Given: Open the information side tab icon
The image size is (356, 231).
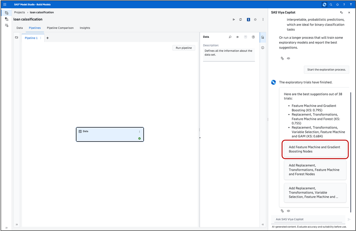Looking at the screenshot, I should pos(263,48).
